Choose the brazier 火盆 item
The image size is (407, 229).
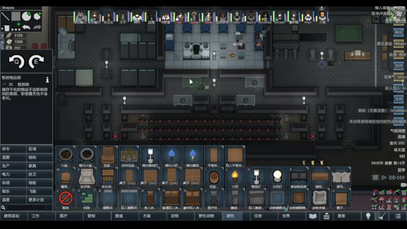pyautogui.click(x=66, y=157)
